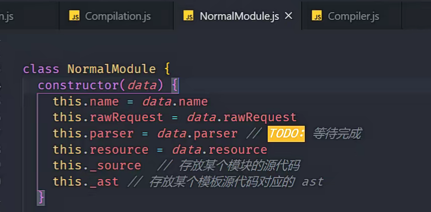Click the highlighted TODO tag
This screenshot has width=431, height=212.
coord(286,134)
